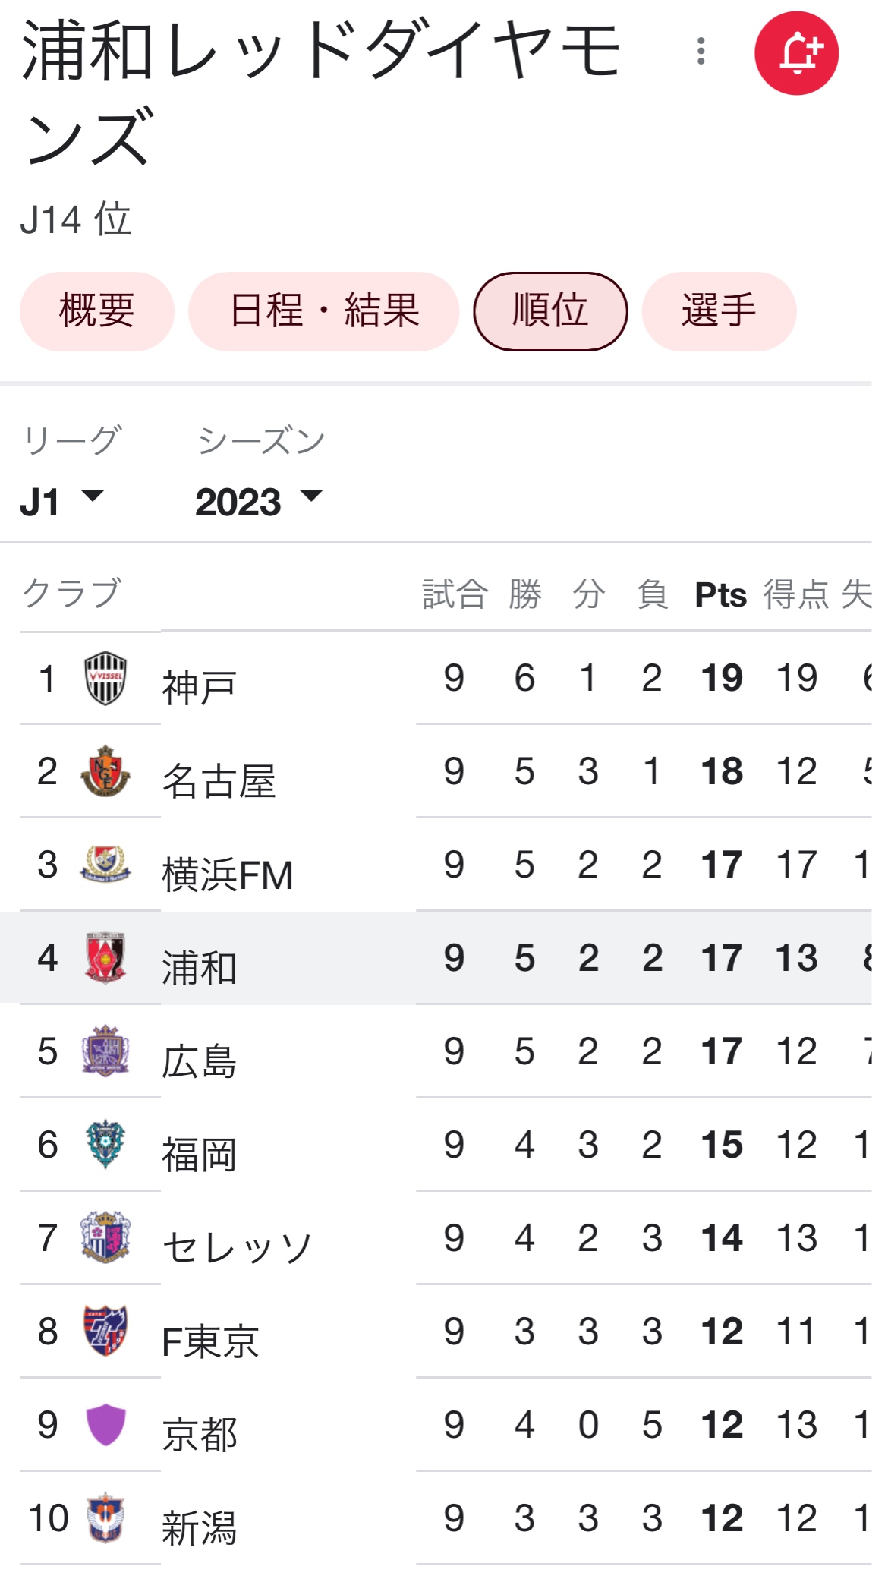Open the 選手 tab
Viewport: 888px width, 1579px height.
[x=719, y=311]
